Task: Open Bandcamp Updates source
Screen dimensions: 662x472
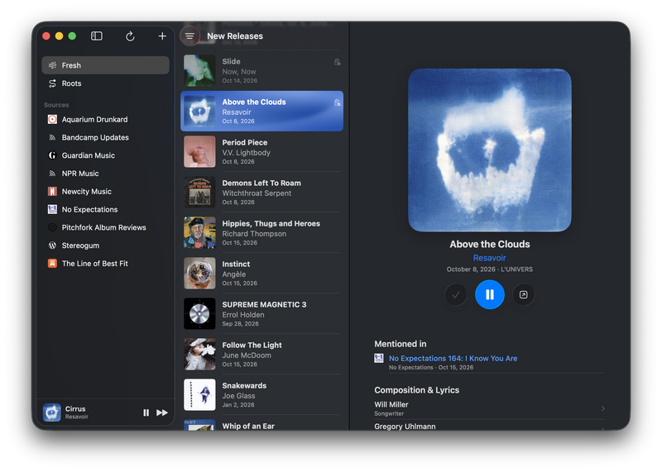Action: (x=106, y=137)
